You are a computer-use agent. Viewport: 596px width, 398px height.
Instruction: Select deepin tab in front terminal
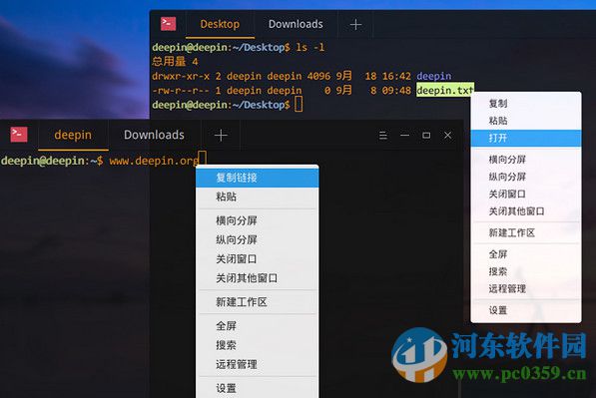coord(73,135)
